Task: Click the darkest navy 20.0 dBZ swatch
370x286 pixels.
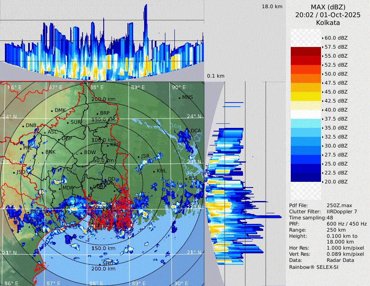Action: 305,177
